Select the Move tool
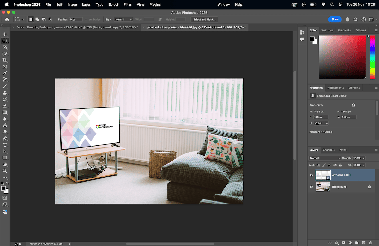The image size is (379, 246). click(5, 33)
